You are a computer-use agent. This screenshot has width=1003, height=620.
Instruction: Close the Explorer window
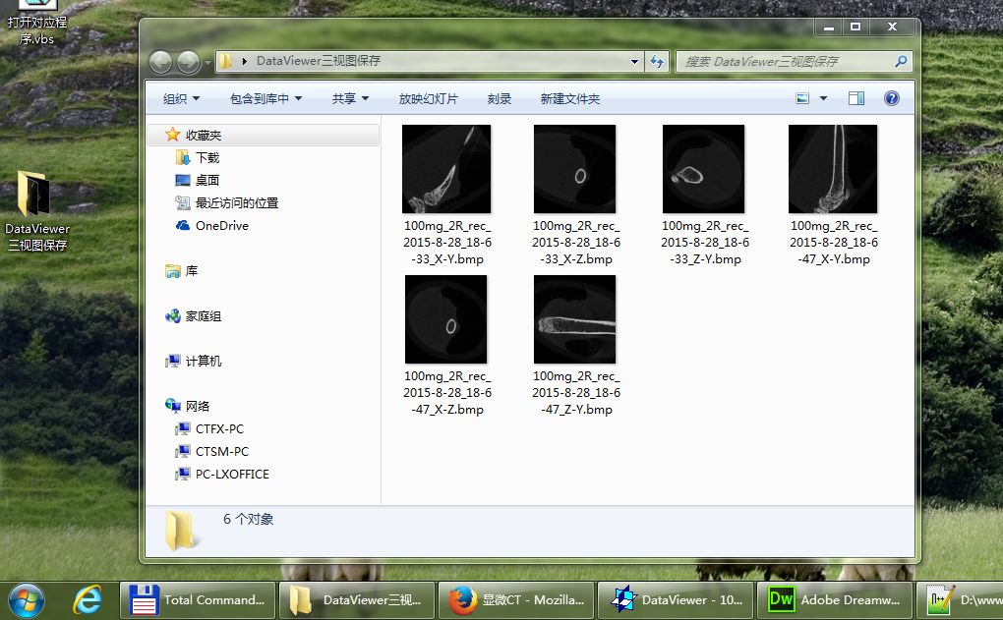(892, 27)
